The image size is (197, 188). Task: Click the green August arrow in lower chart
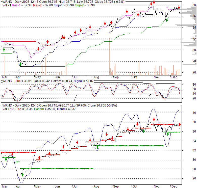(x=97, y=147)
